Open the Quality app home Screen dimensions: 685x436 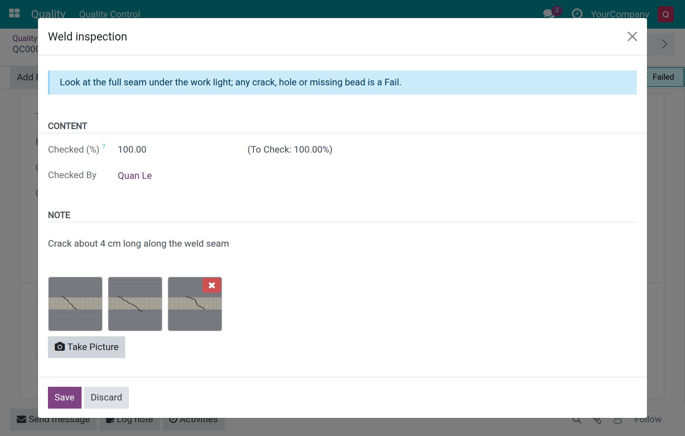[48, 14]
